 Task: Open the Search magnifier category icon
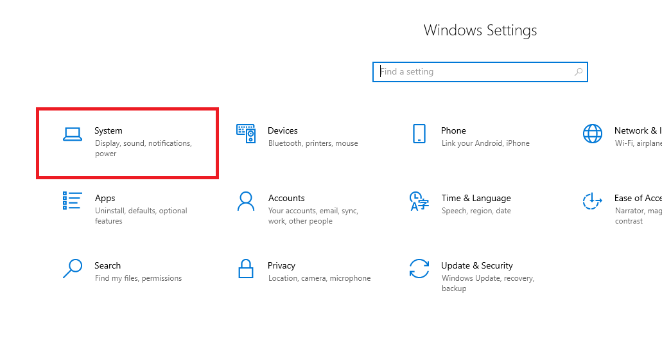point(72,269)
